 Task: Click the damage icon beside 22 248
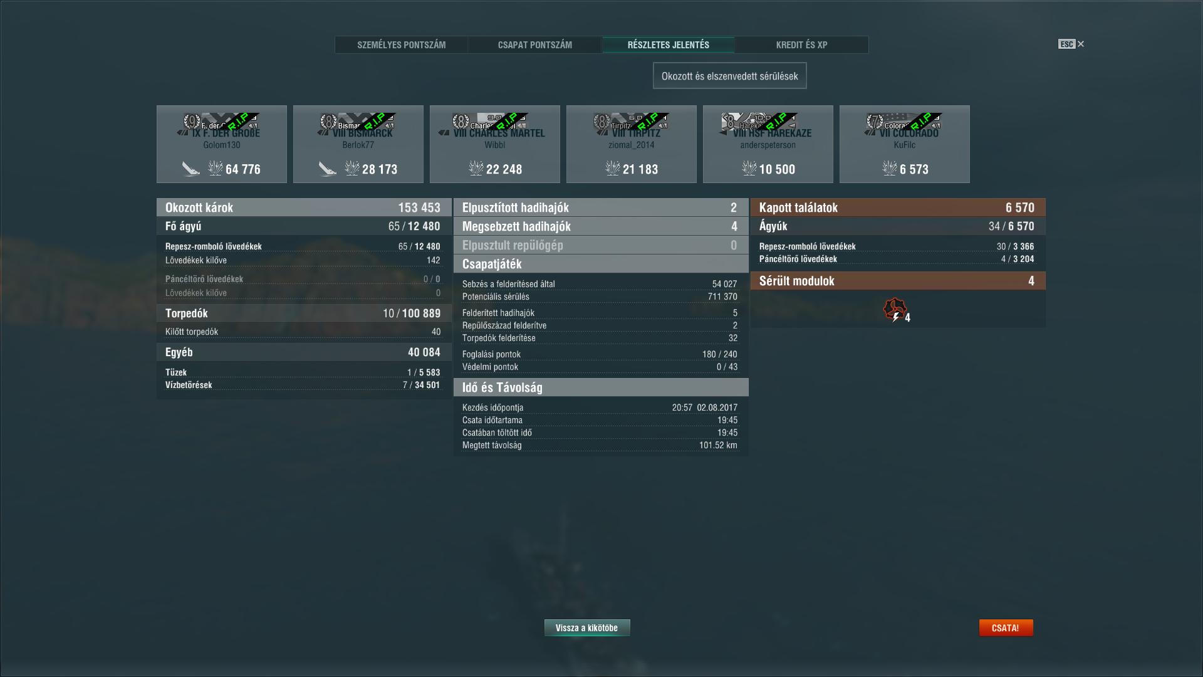click(x=476, y=168)
